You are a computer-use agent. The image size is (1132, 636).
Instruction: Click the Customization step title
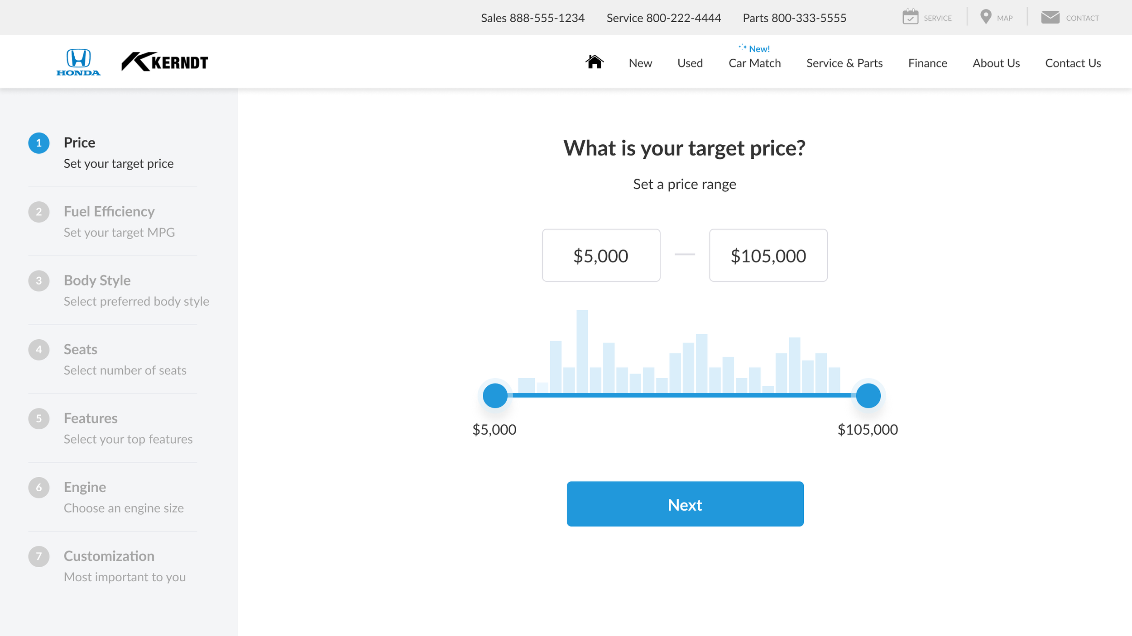(109, 556)
